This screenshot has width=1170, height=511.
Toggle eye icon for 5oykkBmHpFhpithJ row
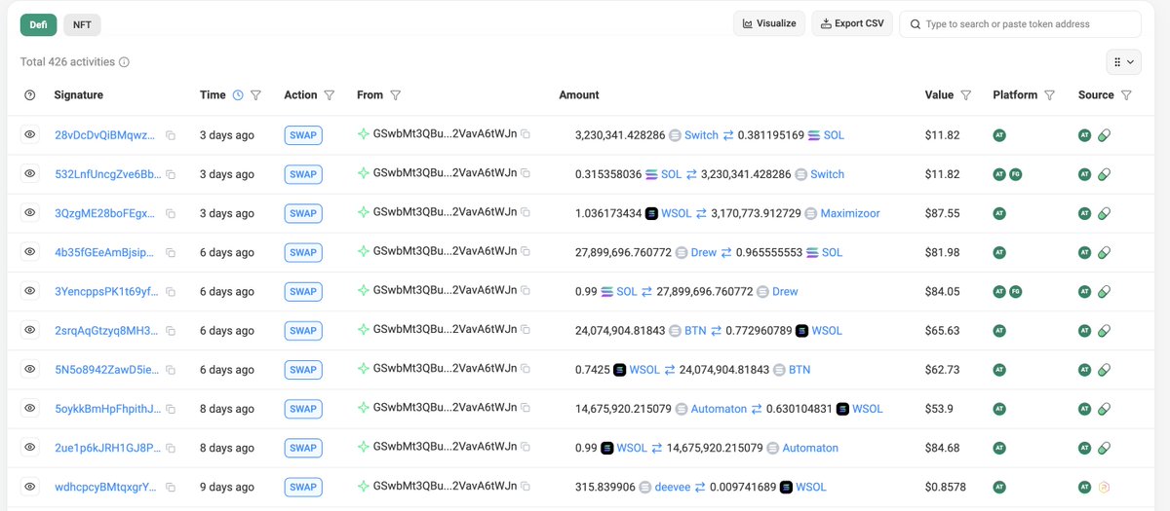29,408
